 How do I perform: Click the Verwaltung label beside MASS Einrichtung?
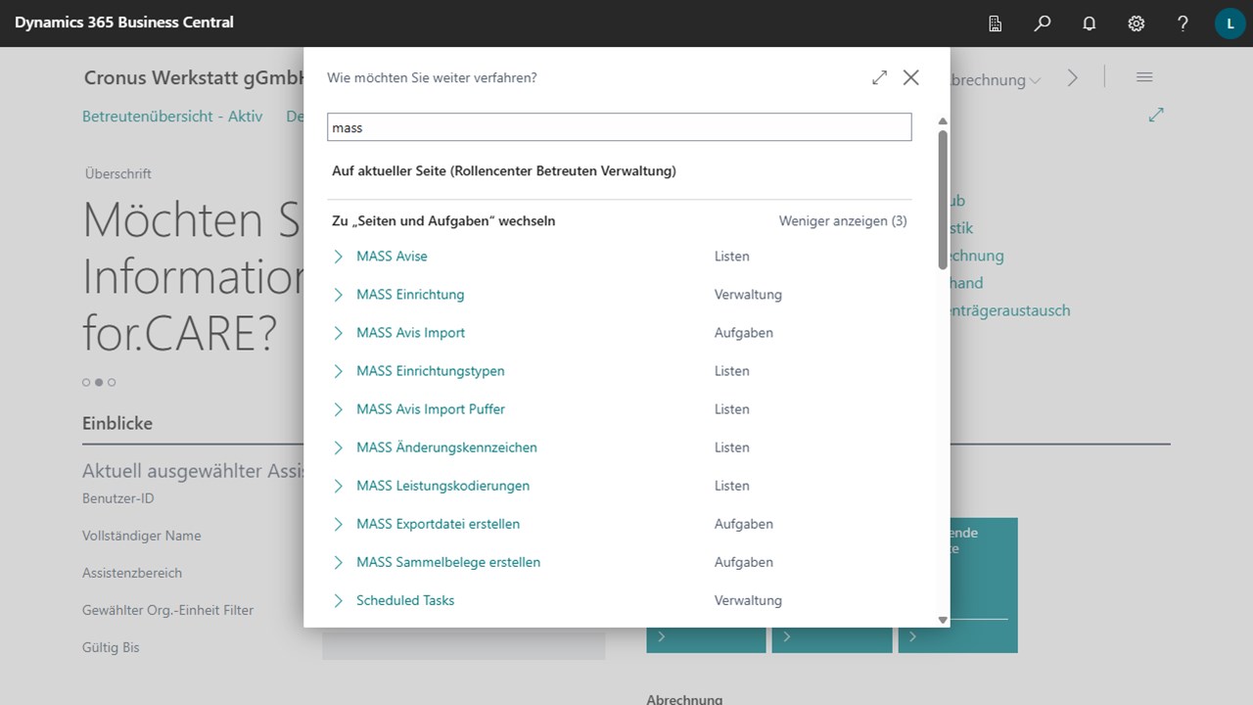(x=748, y=295)
